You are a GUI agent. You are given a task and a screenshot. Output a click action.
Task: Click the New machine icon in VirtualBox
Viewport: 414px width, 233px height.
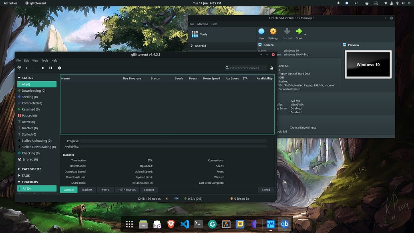pos(261,32)
